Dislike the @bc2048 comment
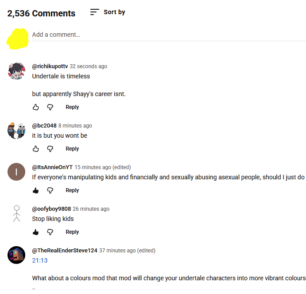The image size is (306, 294). coord(50,149)
